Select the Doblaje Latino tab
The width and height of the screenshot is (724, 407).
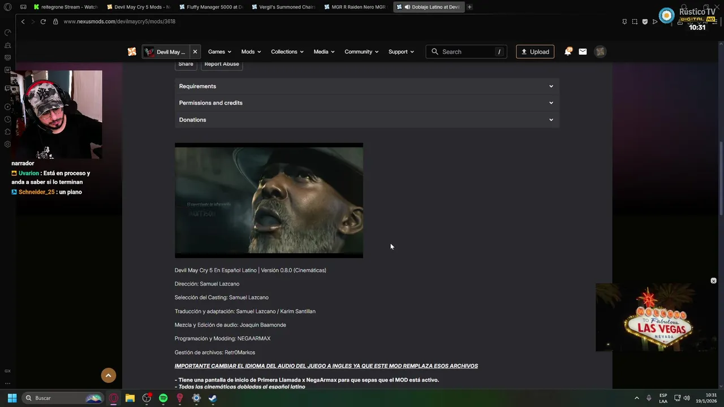(x=429, y=7)
